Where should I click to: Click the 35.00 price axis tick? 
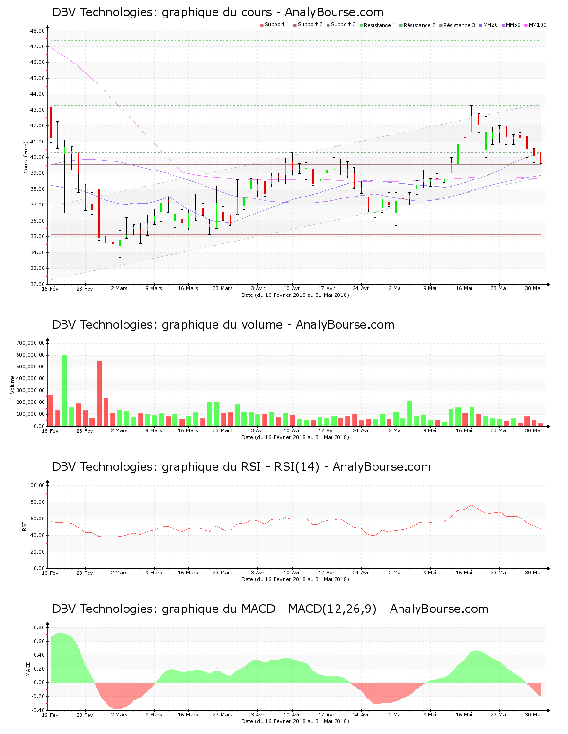37,237
